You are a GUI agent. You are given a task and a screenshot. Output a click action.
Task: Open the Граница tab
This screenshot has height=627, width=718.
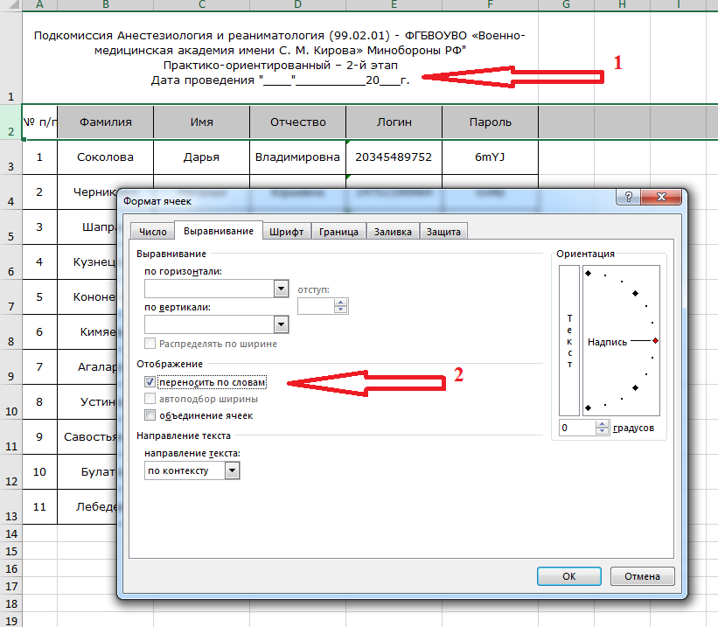tap(338, 232)
